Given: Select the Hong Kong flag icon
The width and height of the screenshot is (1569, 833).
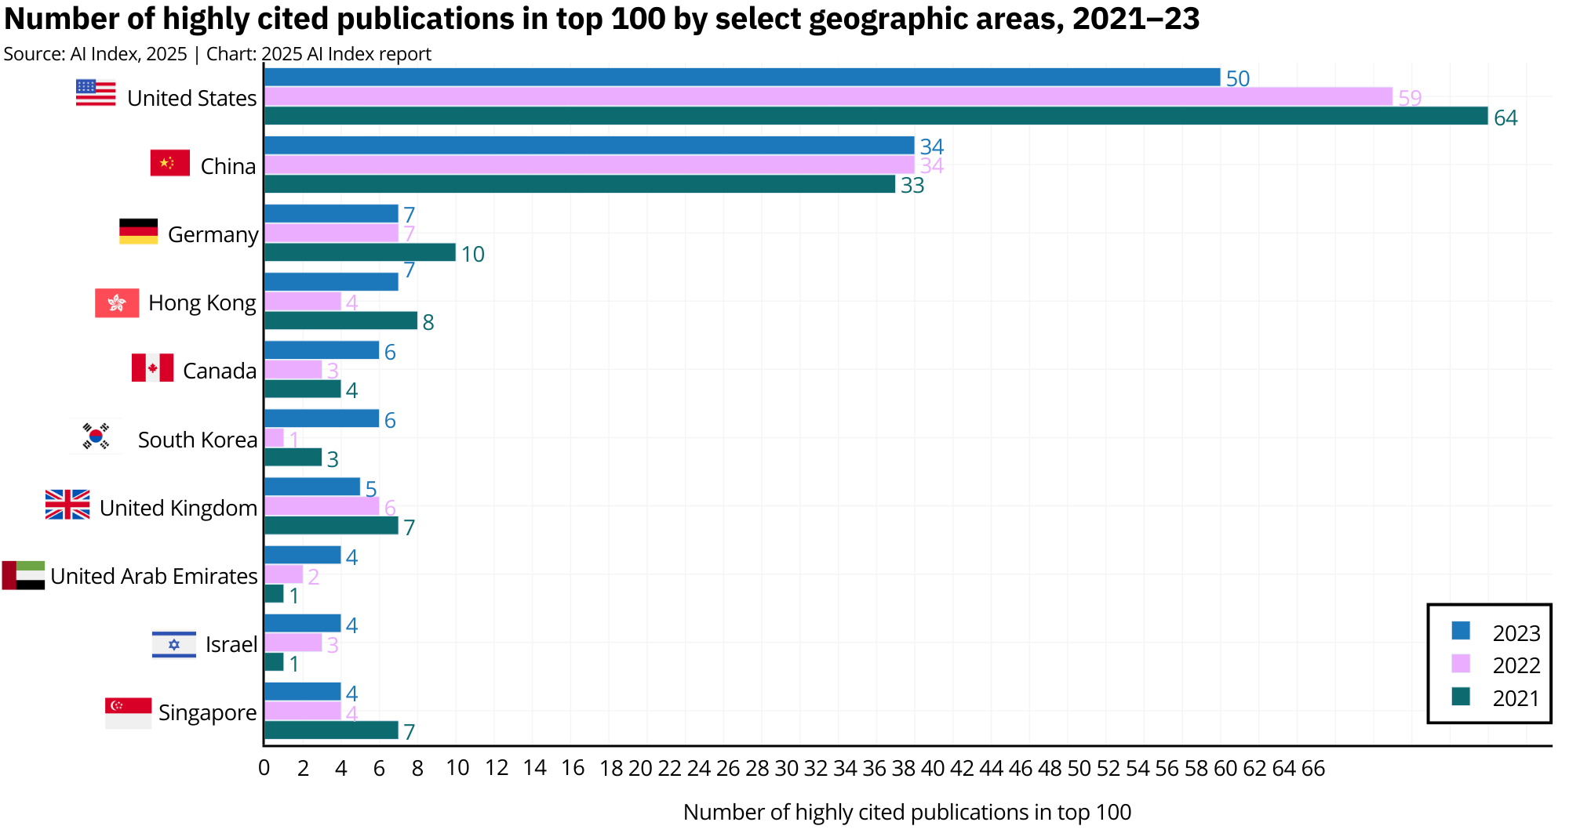Looking at the screenshot, I should pos(117,303).
